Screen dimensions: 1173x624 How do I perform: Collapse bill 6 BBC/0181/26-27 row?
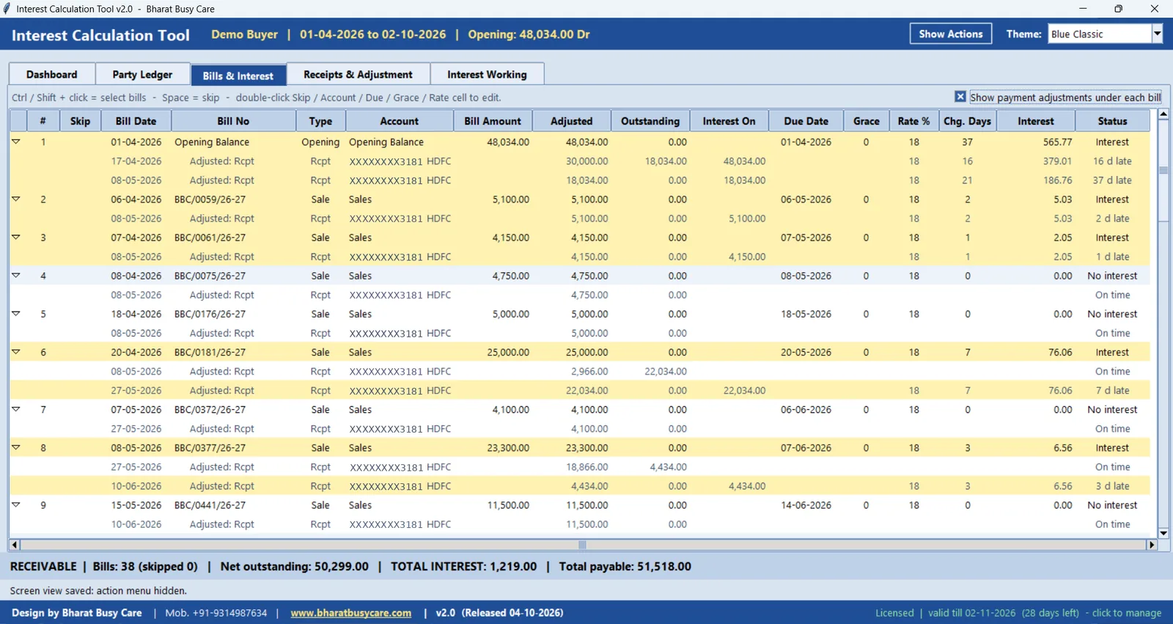pyautogui.click(x=15, y=352)
